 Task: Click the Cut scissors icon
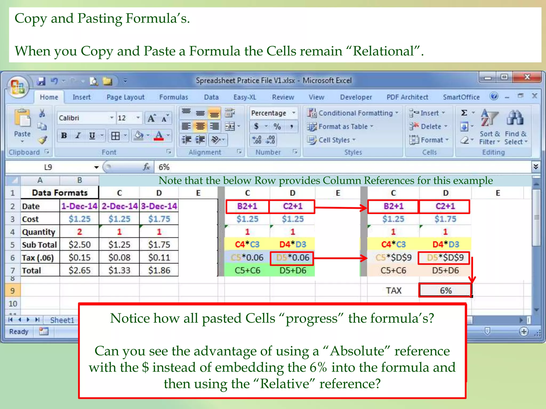[42, 113]
